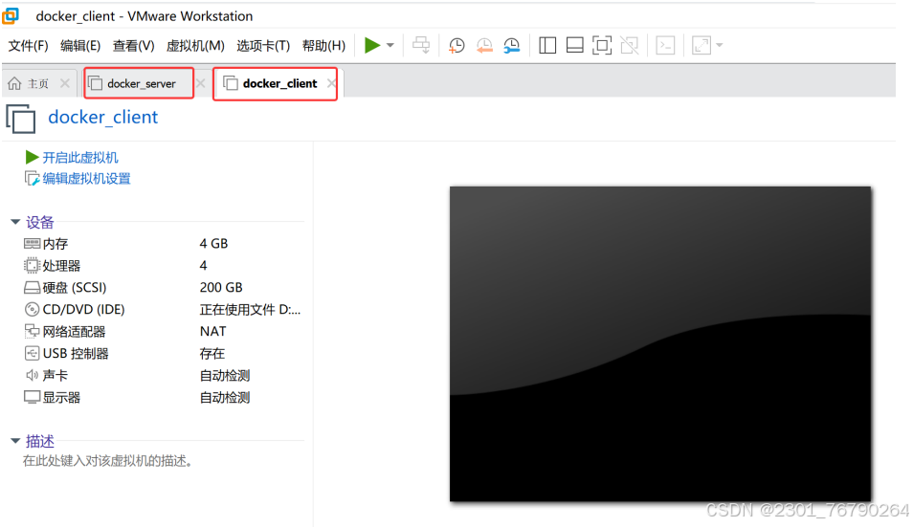Screen dimensions: 913x527
Task: Collapse the 描述 section
Action: [x=15, y=441]
